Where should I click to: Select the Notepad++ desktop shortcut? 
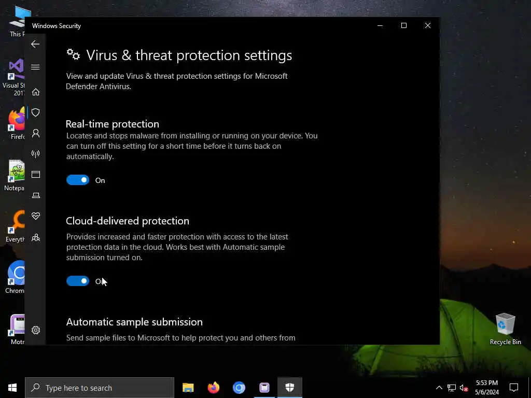point(15,175)
